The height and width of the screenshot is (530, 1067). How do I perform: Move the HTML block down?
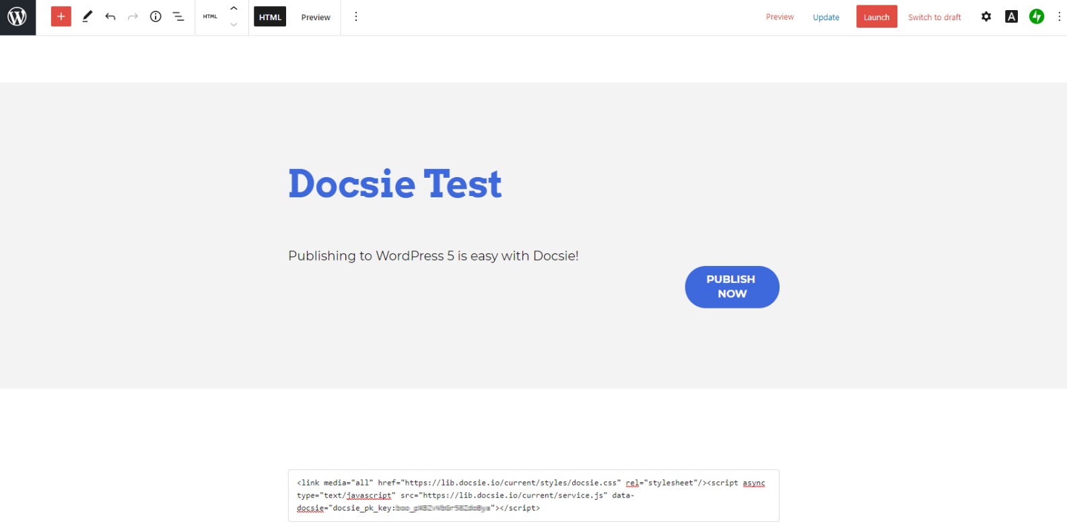click(234, 25)
